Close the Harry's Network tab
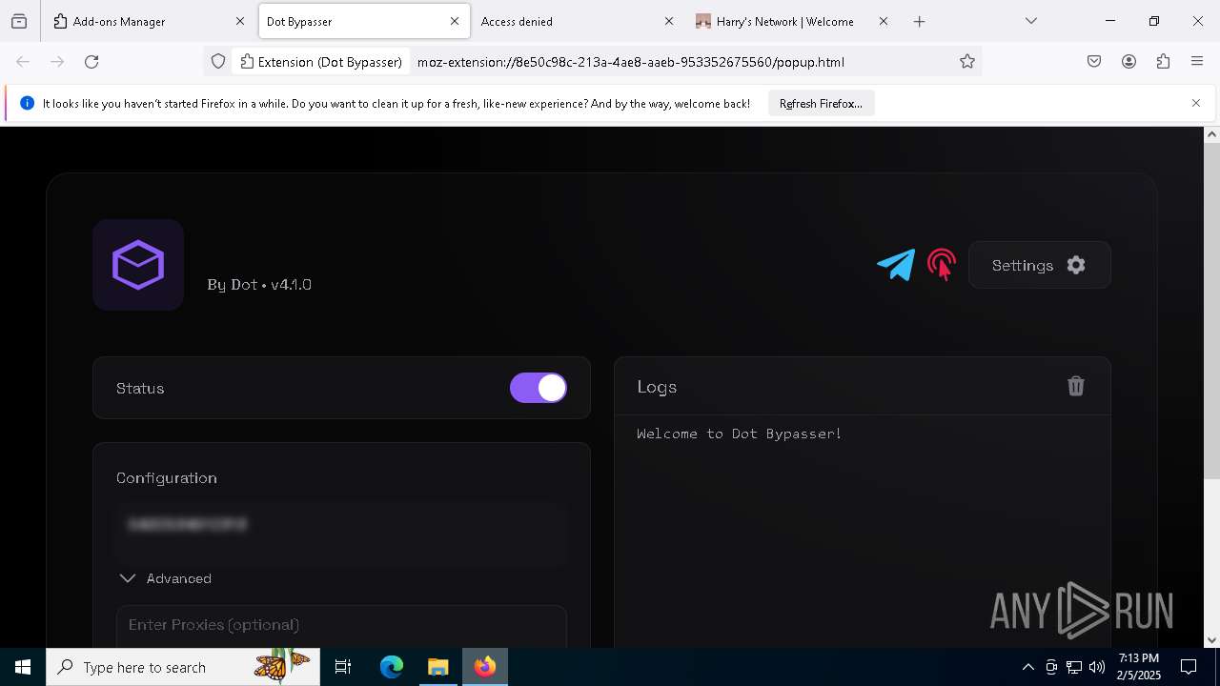The height and width of the screenshot is (686, 1220). (x=884, y=21)
